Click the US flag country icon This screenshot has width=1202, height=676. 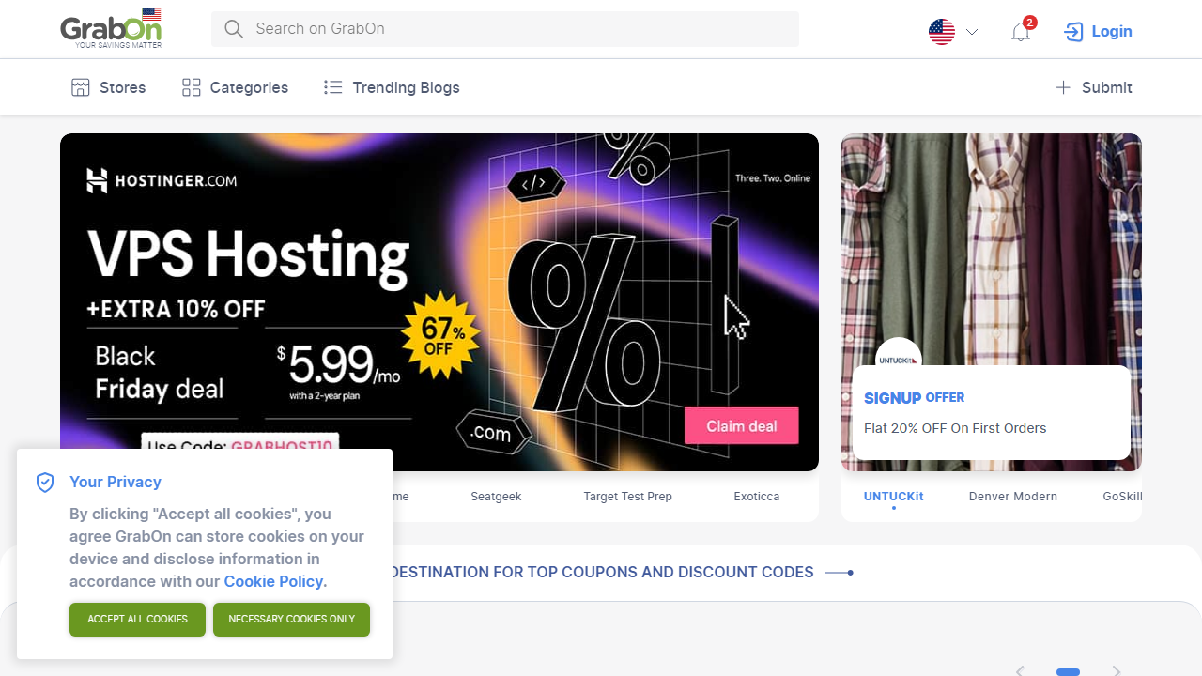point(942,32)
